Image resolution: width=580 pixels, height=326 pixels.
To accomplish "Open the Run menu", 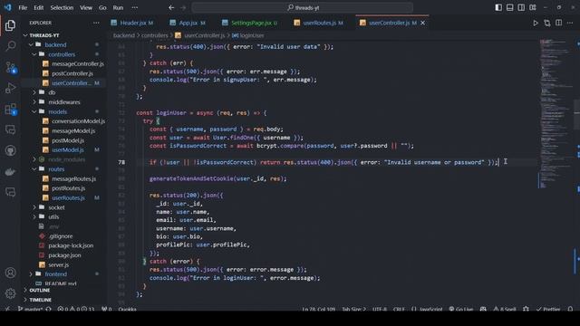I will [118, 8].
